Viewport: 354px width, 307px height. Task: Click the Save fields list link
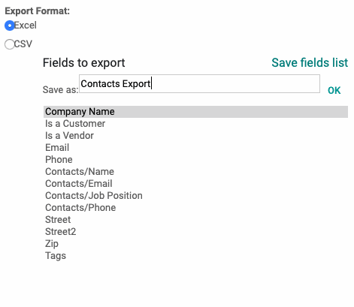310,62
